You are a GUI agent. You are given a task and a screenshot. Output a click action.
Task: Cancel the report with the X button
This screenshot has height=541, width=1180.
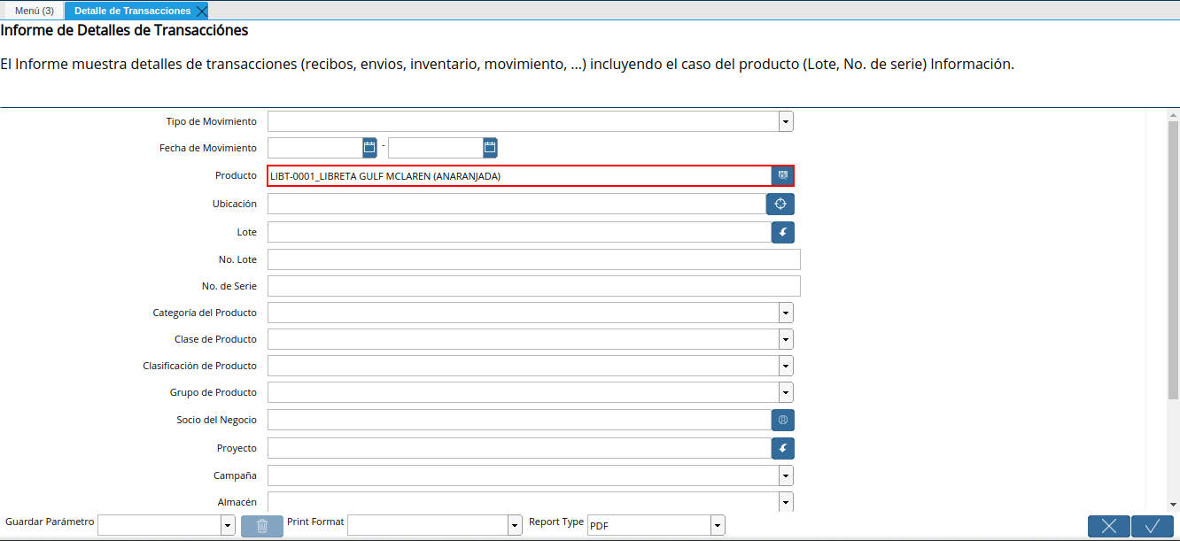click(1109, 526)
